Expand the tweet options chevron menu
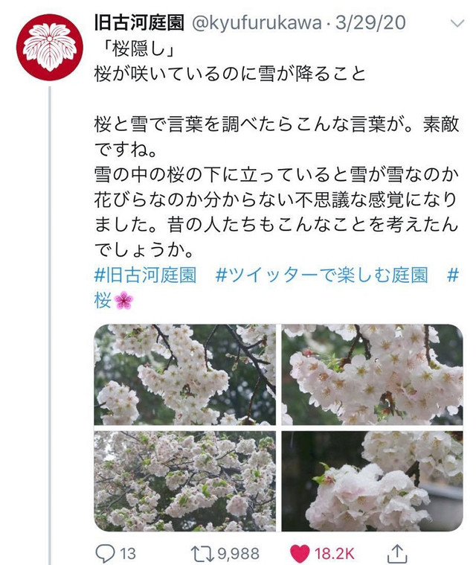476x565 pixels. point(457,24)
